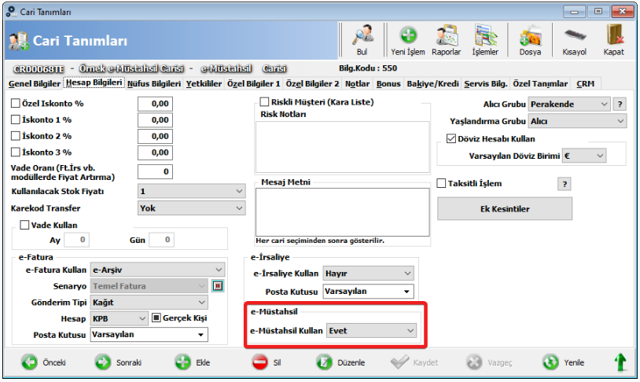Enable the Özel Iskonto % checkbox
The height and width of the screenshot is (382, 640).
tap(16, 103)
